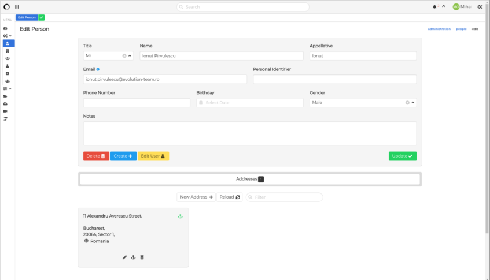Click the Email info icon
Image resolution: width=490 pixels, height=280 pixels.
tap(98, 69)
